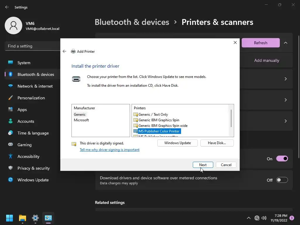Click the network globe tray icon

pos(257,218)
